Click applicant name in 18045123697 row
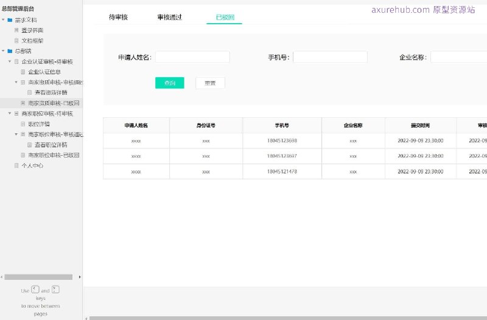487x320 pixels. click(x=136, y=156)
